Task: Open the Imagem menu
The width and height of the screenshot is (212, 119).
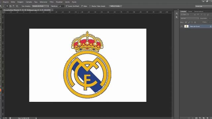Action: 21,2
